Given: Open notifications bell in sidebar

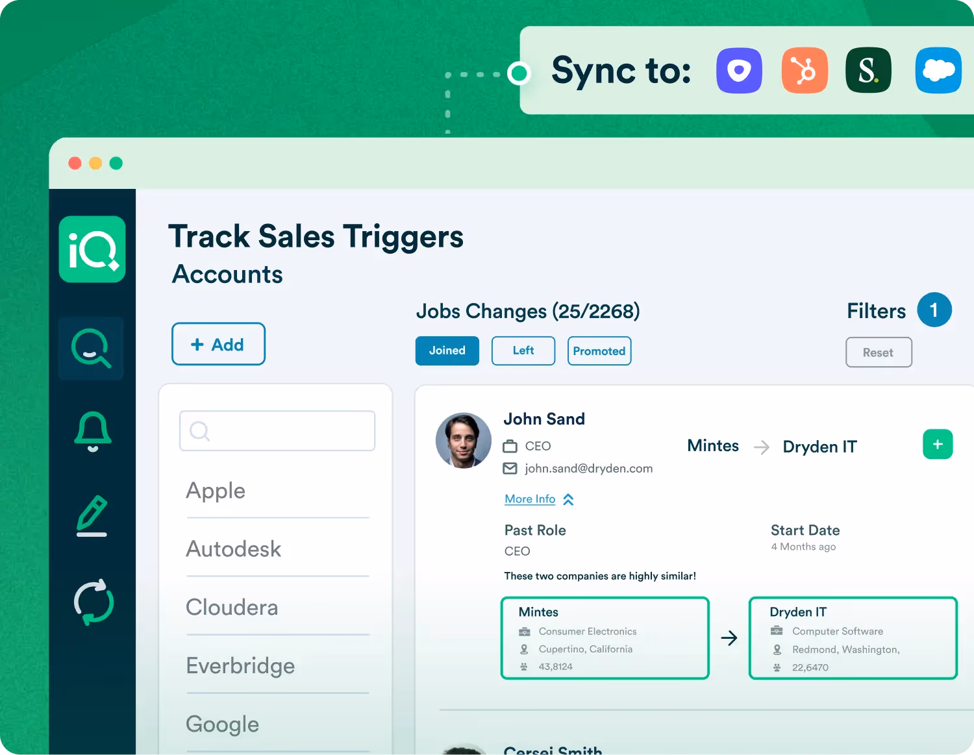Looking at the screenshot, I should click(x=92, y=431).
